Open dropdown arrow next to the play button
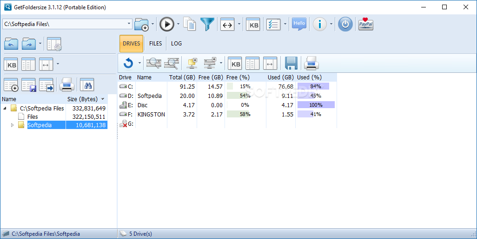The width and height of the screenshot is (477, 239). [x=179, y=24]
